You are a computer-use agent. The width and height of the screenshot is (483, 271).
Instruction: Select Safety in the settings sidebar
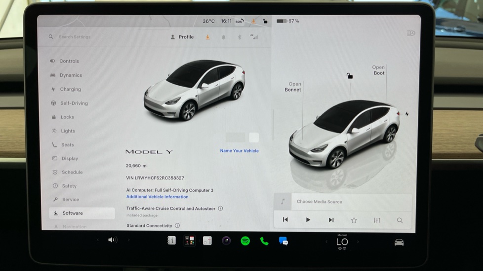pos(65,186)
